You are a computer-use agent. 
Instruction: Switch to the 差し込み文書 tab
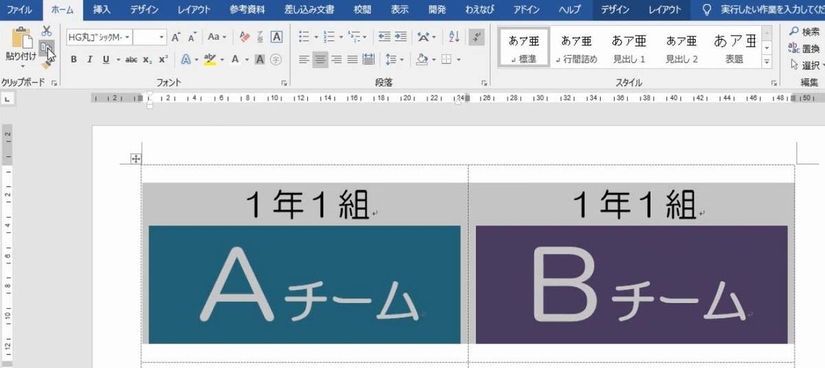309,10
